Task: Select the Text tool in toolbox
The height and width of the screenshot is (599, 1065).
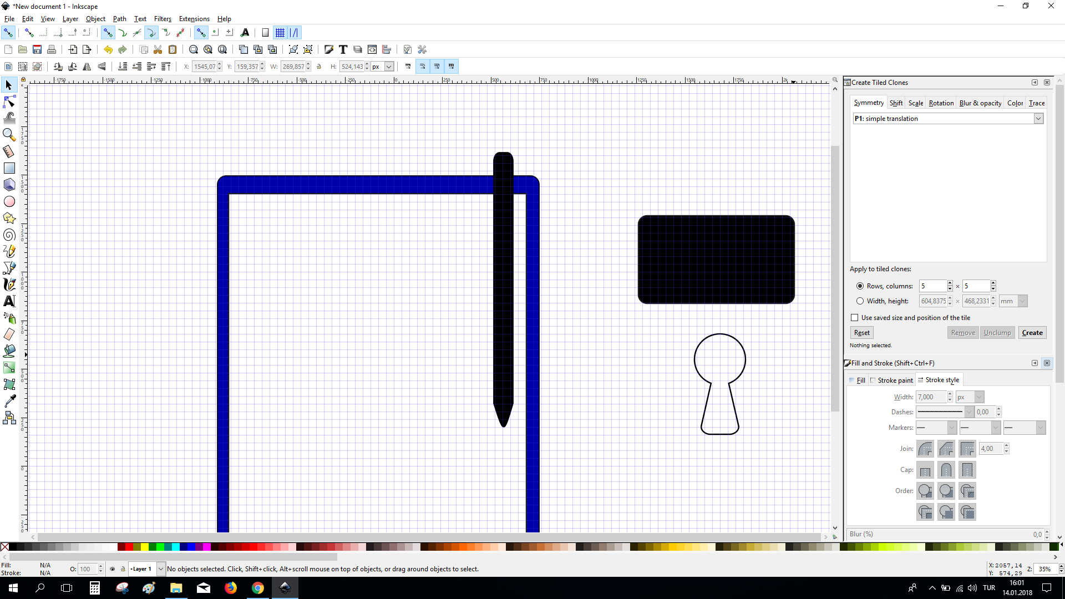Action: click(9, 301)
